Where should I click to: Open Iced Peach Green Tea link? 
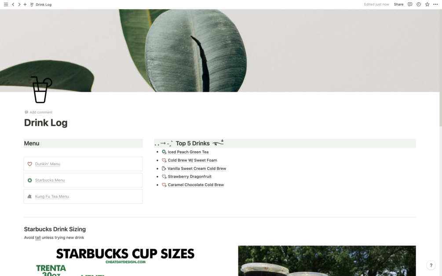pos(188,152)
